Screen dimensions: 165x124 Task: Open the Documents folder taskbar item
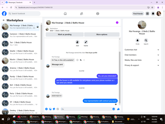(117, 122)
